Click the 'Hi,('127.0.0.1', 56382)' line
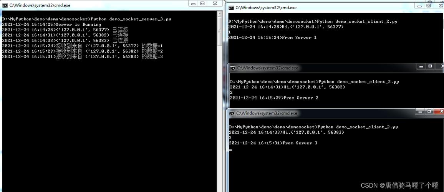The image size is (444, 192). click(288, 87)
